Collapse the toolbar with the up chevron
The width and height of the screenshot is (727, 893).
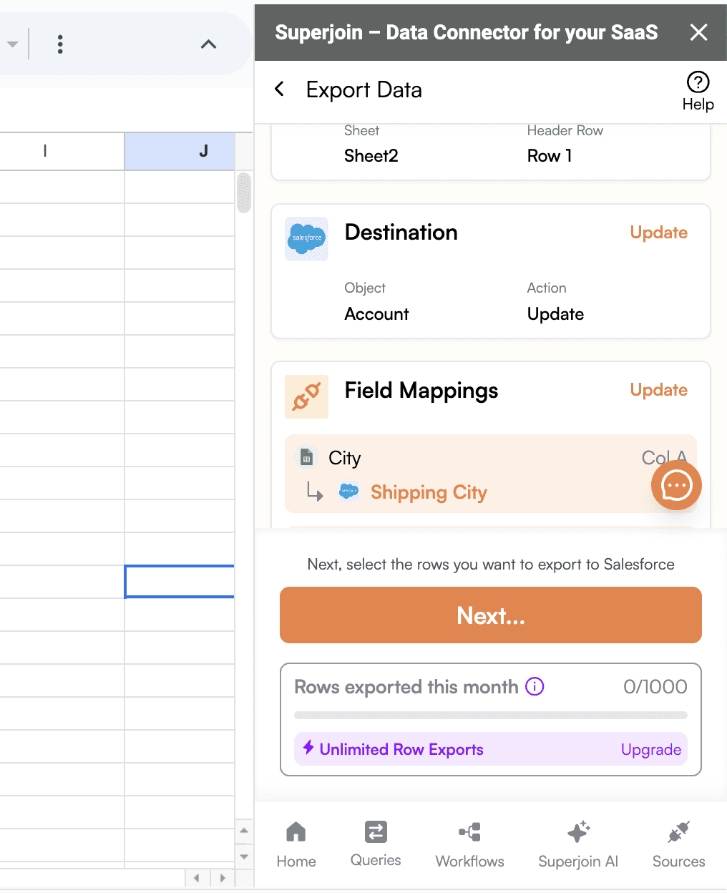click(x=208, y=44)
